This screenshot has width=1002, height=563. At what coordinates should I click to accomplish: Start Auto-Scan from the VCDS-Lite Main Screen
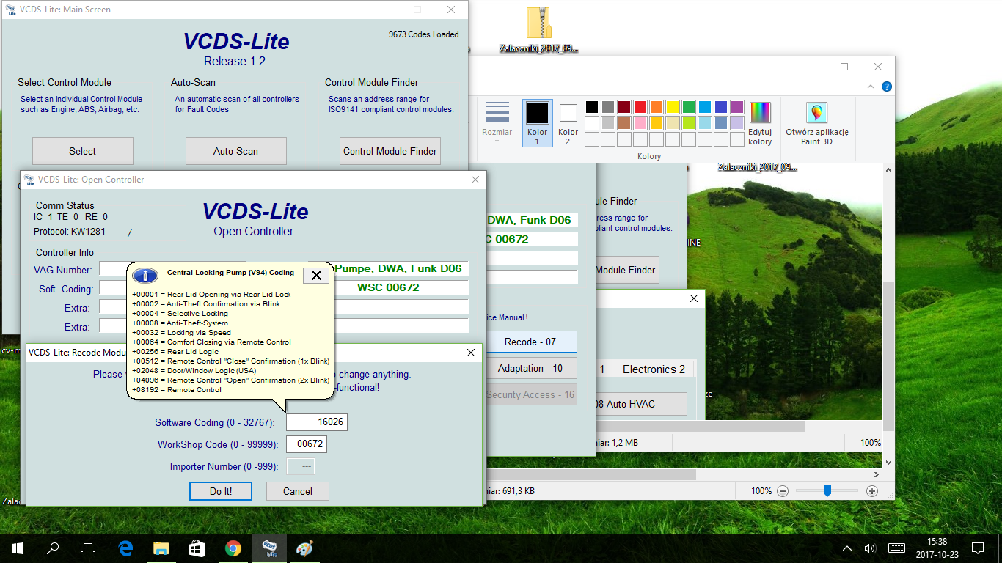pyautogui.click(x=235, y=151)
